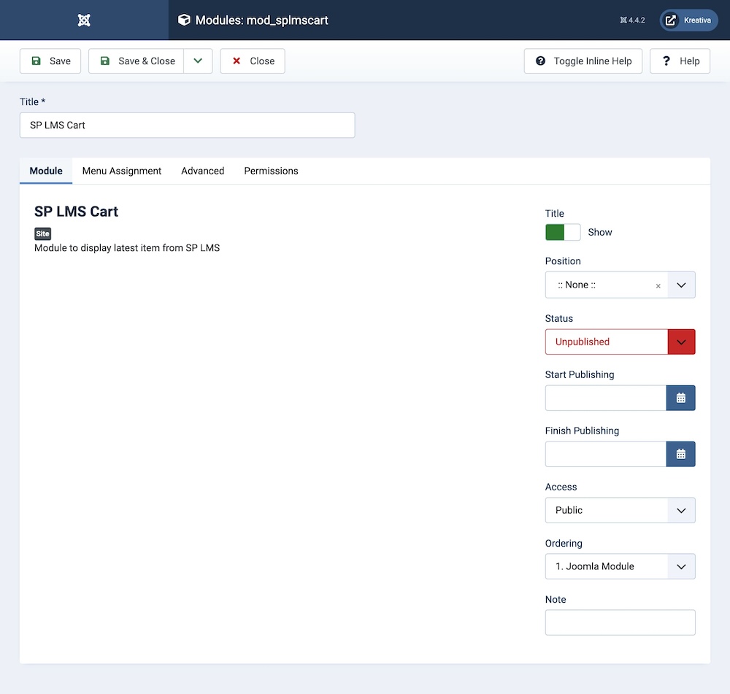Toggle the Title Show switch

tap(563, 232)
